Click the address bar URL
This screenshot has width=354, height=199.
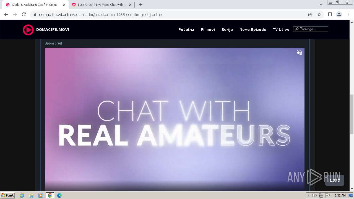click(100, 15)
